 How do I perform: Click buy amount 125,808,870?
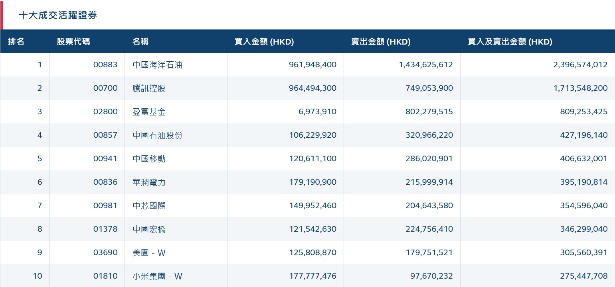(312, 252)
